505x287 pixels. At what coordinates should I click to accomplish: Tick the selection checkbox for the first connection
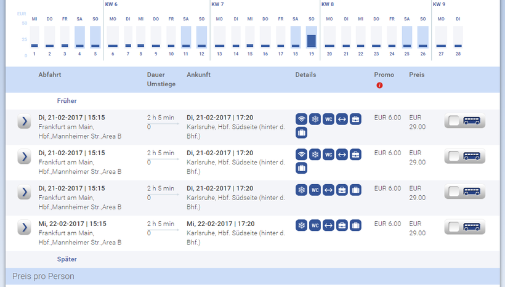(x=454, y=121)
